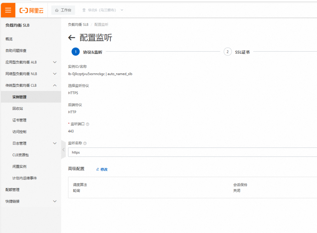Click the back arrow beside 配置监听

[x=72, y=38]
